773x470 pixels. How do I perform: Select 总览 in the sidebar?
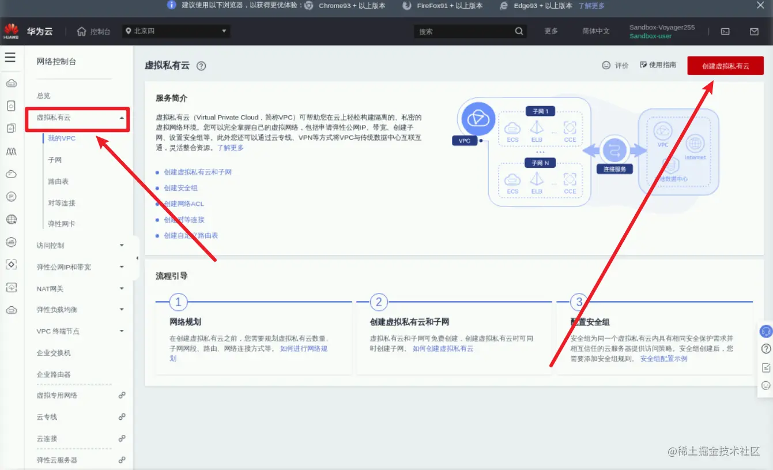pos(44,96)
